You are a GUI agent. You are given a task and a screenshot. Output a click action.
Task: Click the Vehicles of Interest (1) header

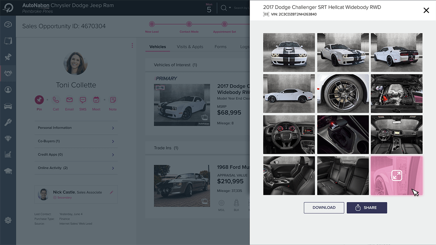pos(176,65)
